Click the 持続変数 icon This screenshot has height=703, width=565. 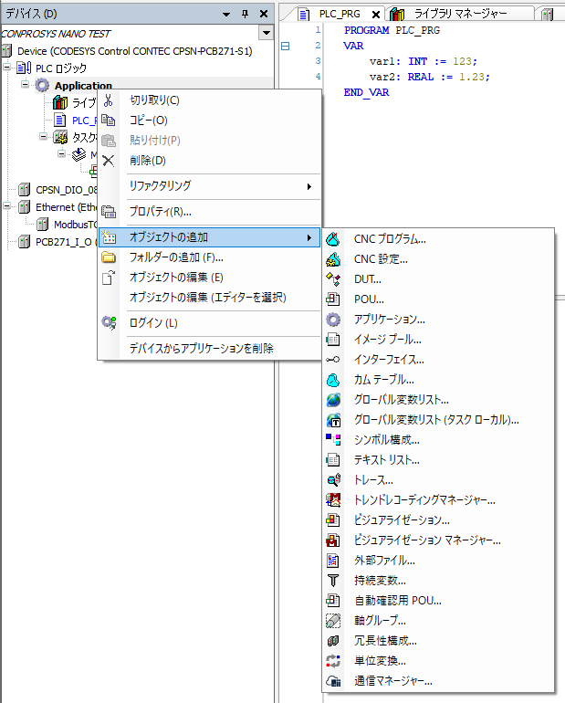point(333,581)
